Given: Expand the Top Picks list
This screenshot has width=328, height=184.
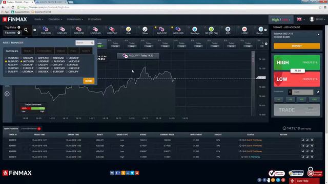Looking at the screenshot, I should pyautogui.click(x=19, y=27).
